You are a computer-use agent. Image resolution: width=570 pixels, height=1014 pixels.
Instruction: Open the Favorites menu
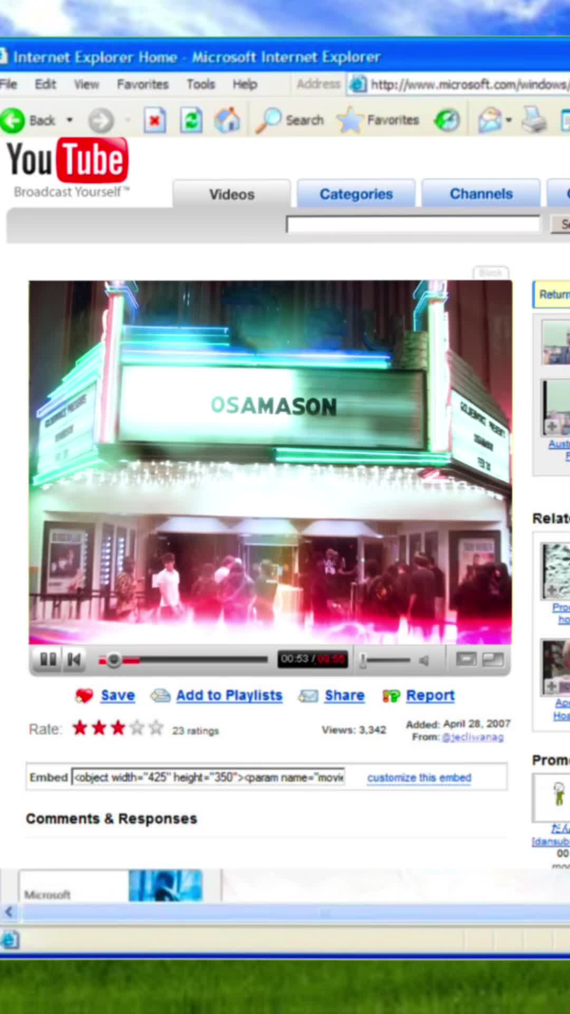[x=142, y=84]
